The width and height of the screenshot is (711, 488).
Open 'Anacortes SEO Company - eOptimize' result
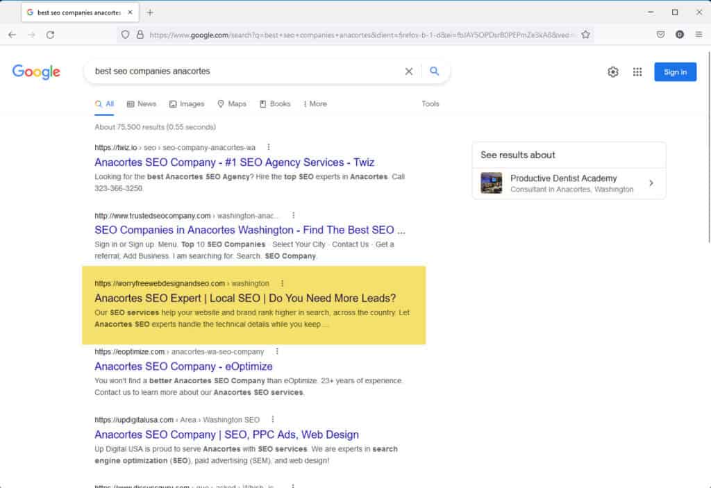pyautogui.click(x=183, y=367)
